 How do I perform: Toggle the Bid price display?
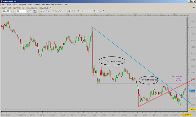[35, 11]
